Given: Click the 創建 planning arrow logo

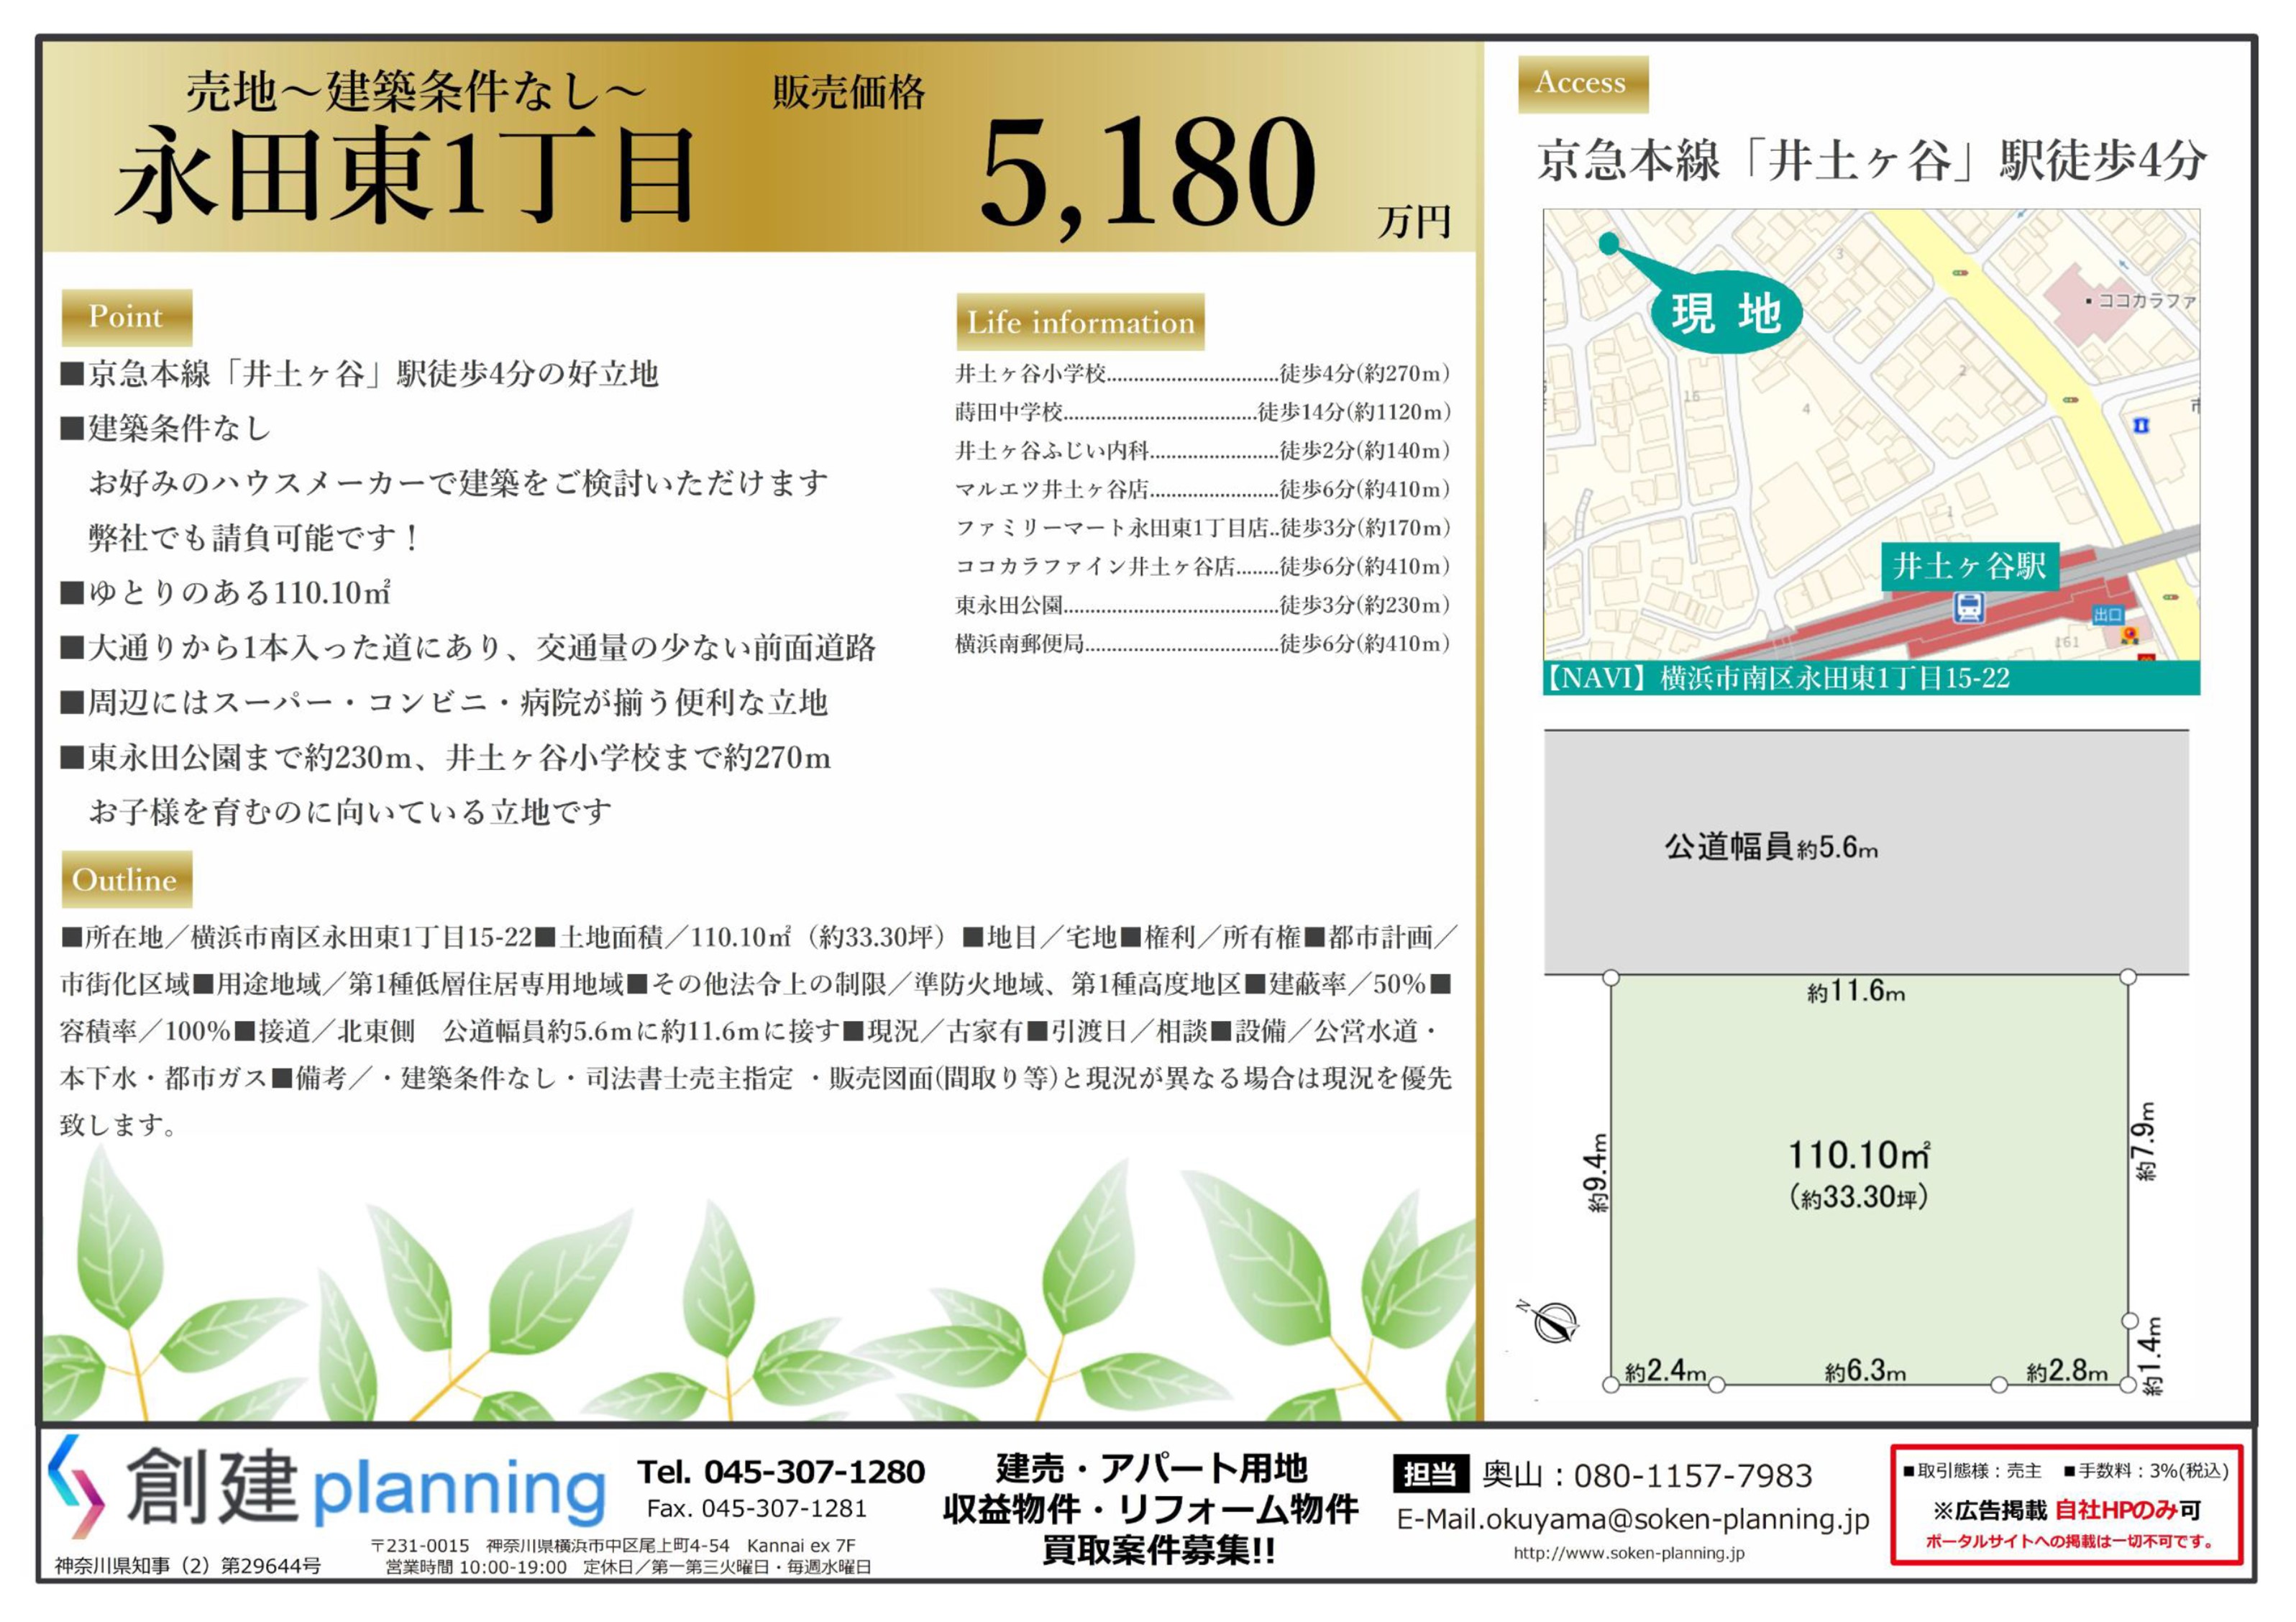Looking at the screenshot, I should coord(76,1486).
